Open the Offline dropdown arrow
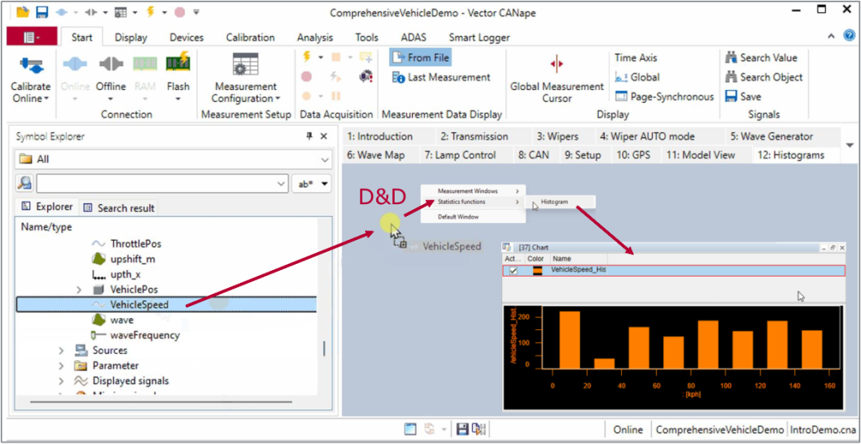Screen dimensions: 861x444 coord(111,100)
